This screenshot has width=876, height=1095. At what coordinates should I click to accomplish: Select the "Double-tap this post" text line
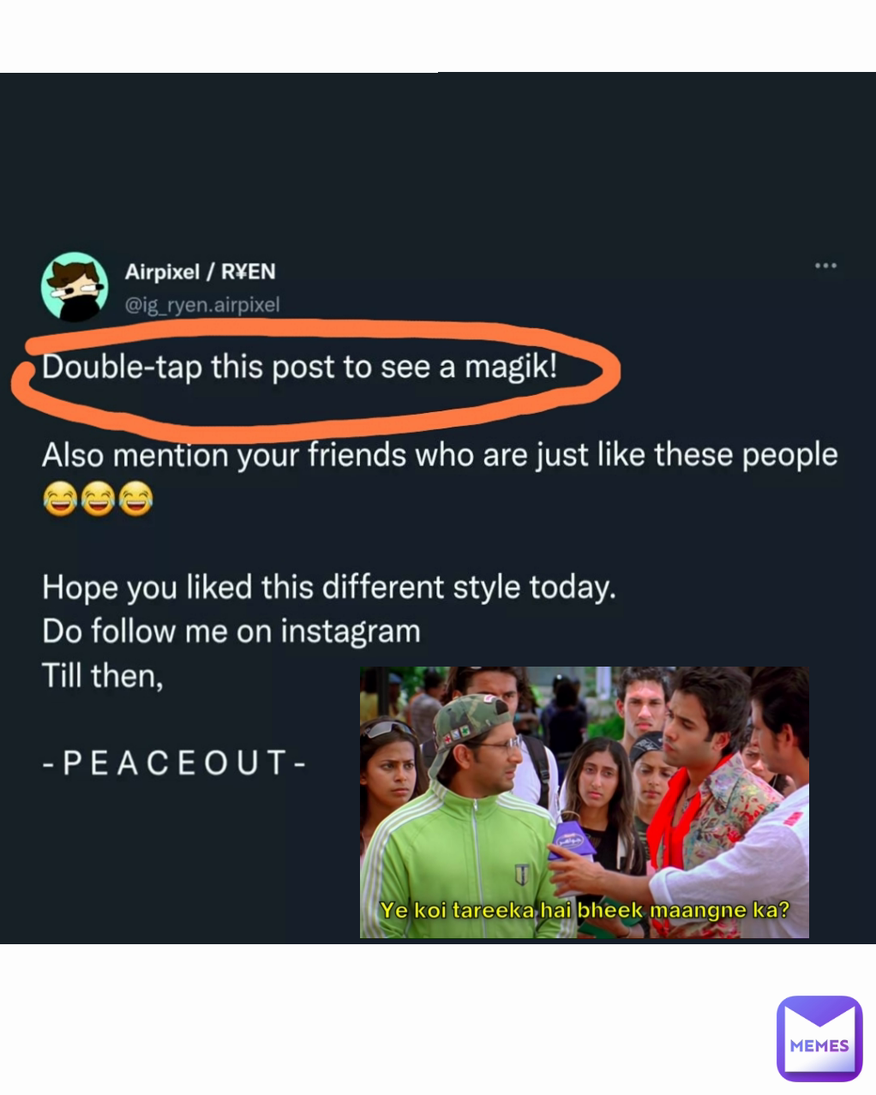(x=299, y=368)
